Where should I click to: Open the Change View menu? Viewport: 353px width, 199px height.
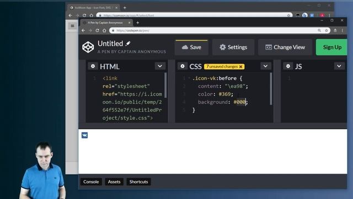point(285,47)
